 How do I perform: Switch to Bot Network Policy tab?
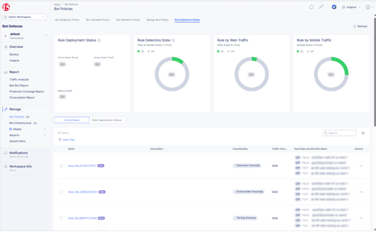(x=128, y=20)
